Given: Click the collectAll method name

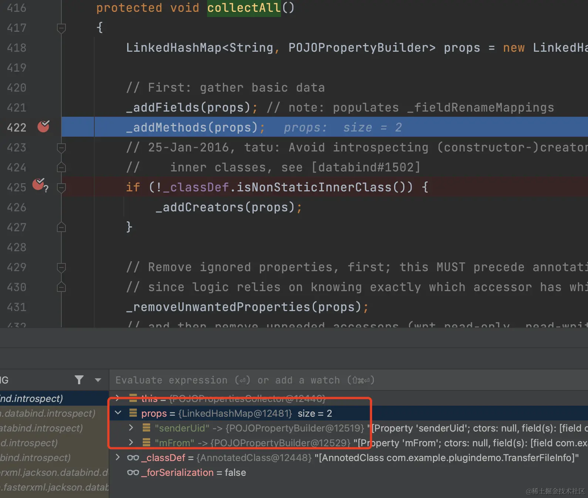Looking at the screenshot, I should 244,8.
